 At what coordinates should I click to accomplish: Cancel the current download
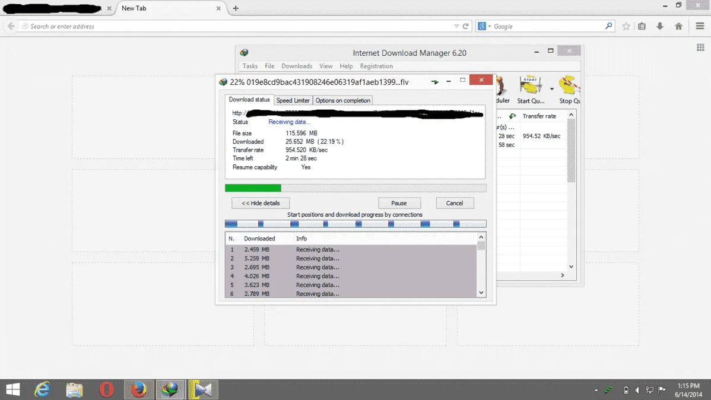click(x=455, y=203)
